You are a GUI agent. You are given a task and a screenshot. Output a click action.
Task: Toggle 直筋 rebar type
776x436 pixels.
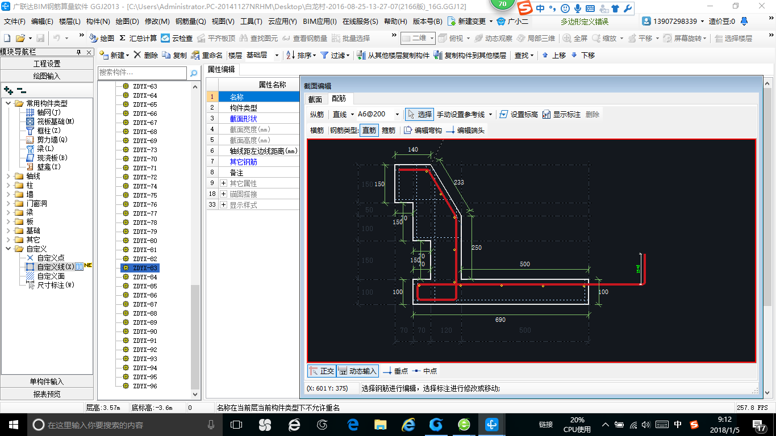click(x=369, y=130)
